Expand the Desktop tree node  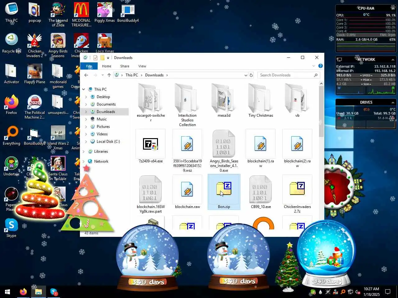coord(86,97)
